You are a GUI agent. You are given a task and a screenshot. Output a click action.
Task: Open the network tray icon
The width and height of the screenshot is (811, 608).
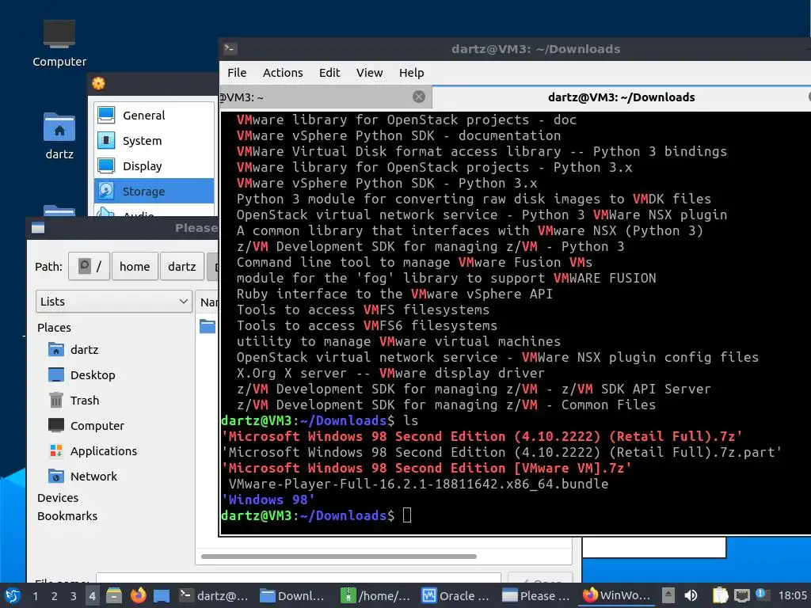click(741, 595)
